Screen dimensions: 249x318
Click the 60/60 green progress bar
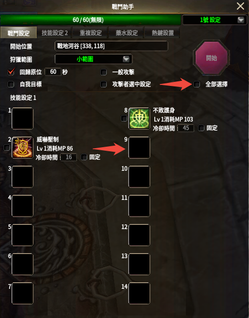tap(90, 20)
